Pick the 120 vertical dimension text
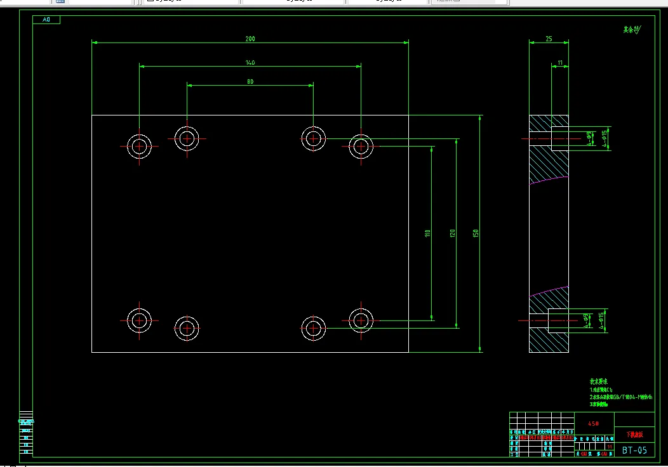 (x=453, y=233)
